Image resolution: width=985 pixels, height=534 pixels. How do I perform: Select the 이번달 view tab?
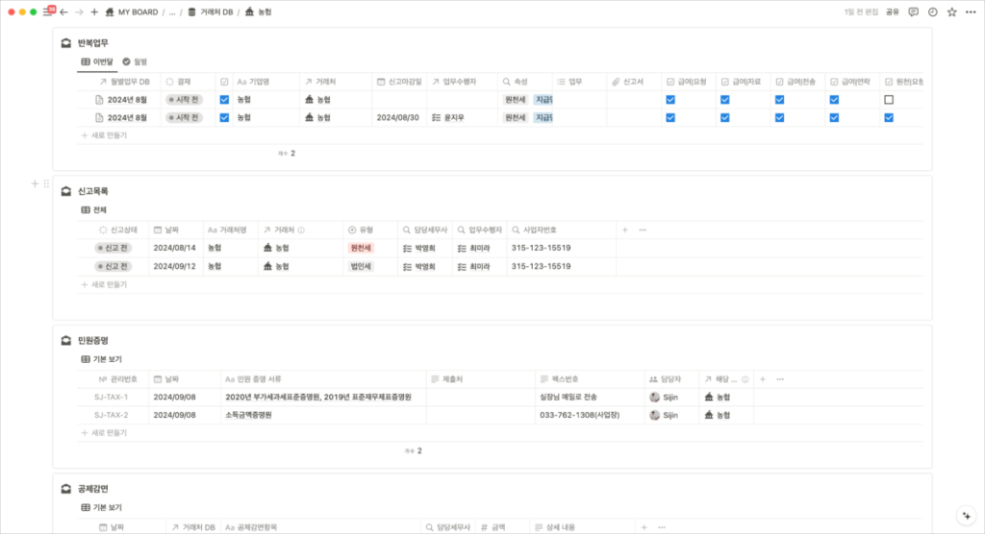click(x=97, y=61)
